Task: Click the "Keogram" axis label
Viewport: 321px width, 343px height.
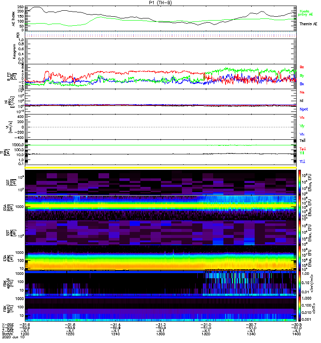Action: (14, 51)
